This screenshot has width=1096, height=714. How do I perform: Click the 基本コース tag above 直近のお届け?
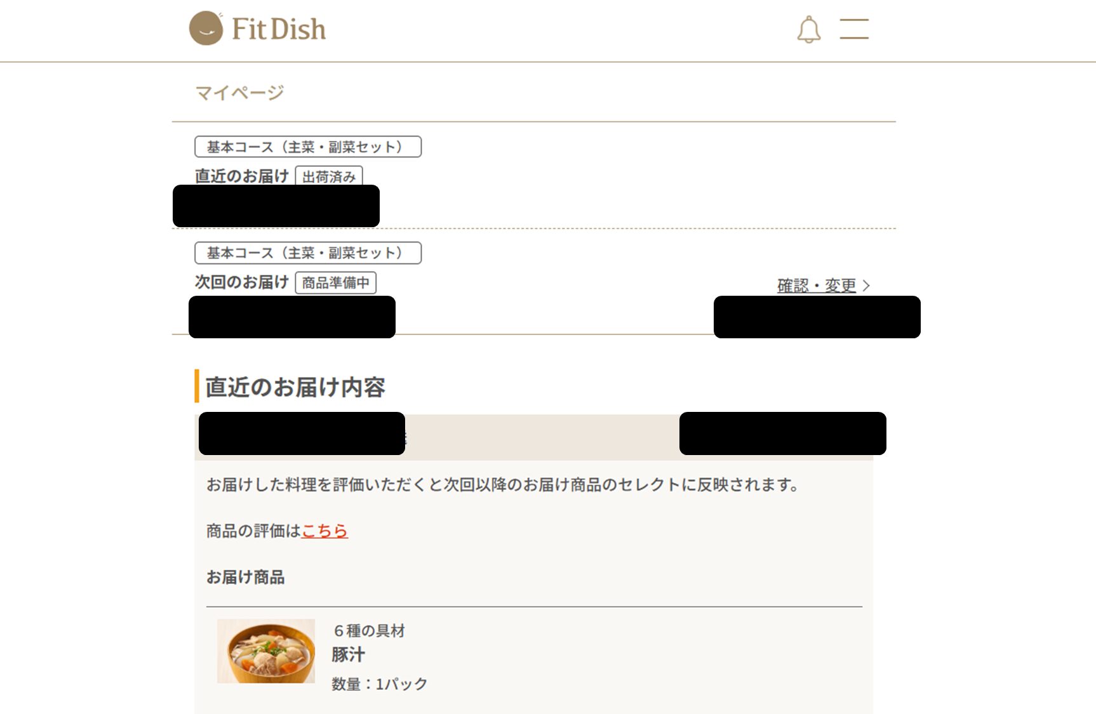point(307,147)
